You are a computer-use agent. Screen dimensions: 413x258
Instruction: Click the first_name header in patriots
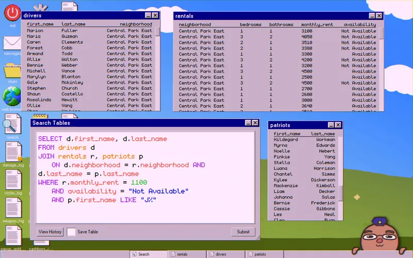(287, 134)
